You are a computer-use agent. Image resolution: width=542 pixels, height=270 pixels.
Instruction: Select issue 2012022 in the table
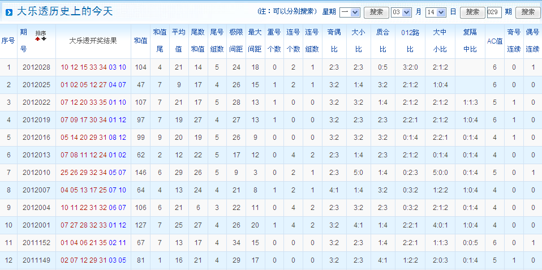point(36,102)
